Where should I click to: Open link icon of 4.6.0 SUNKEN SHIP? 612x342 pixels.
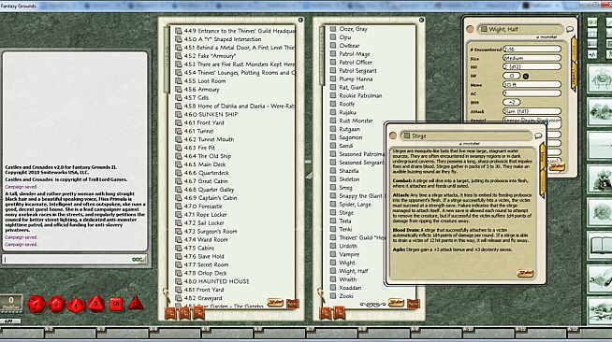point(179,115)
